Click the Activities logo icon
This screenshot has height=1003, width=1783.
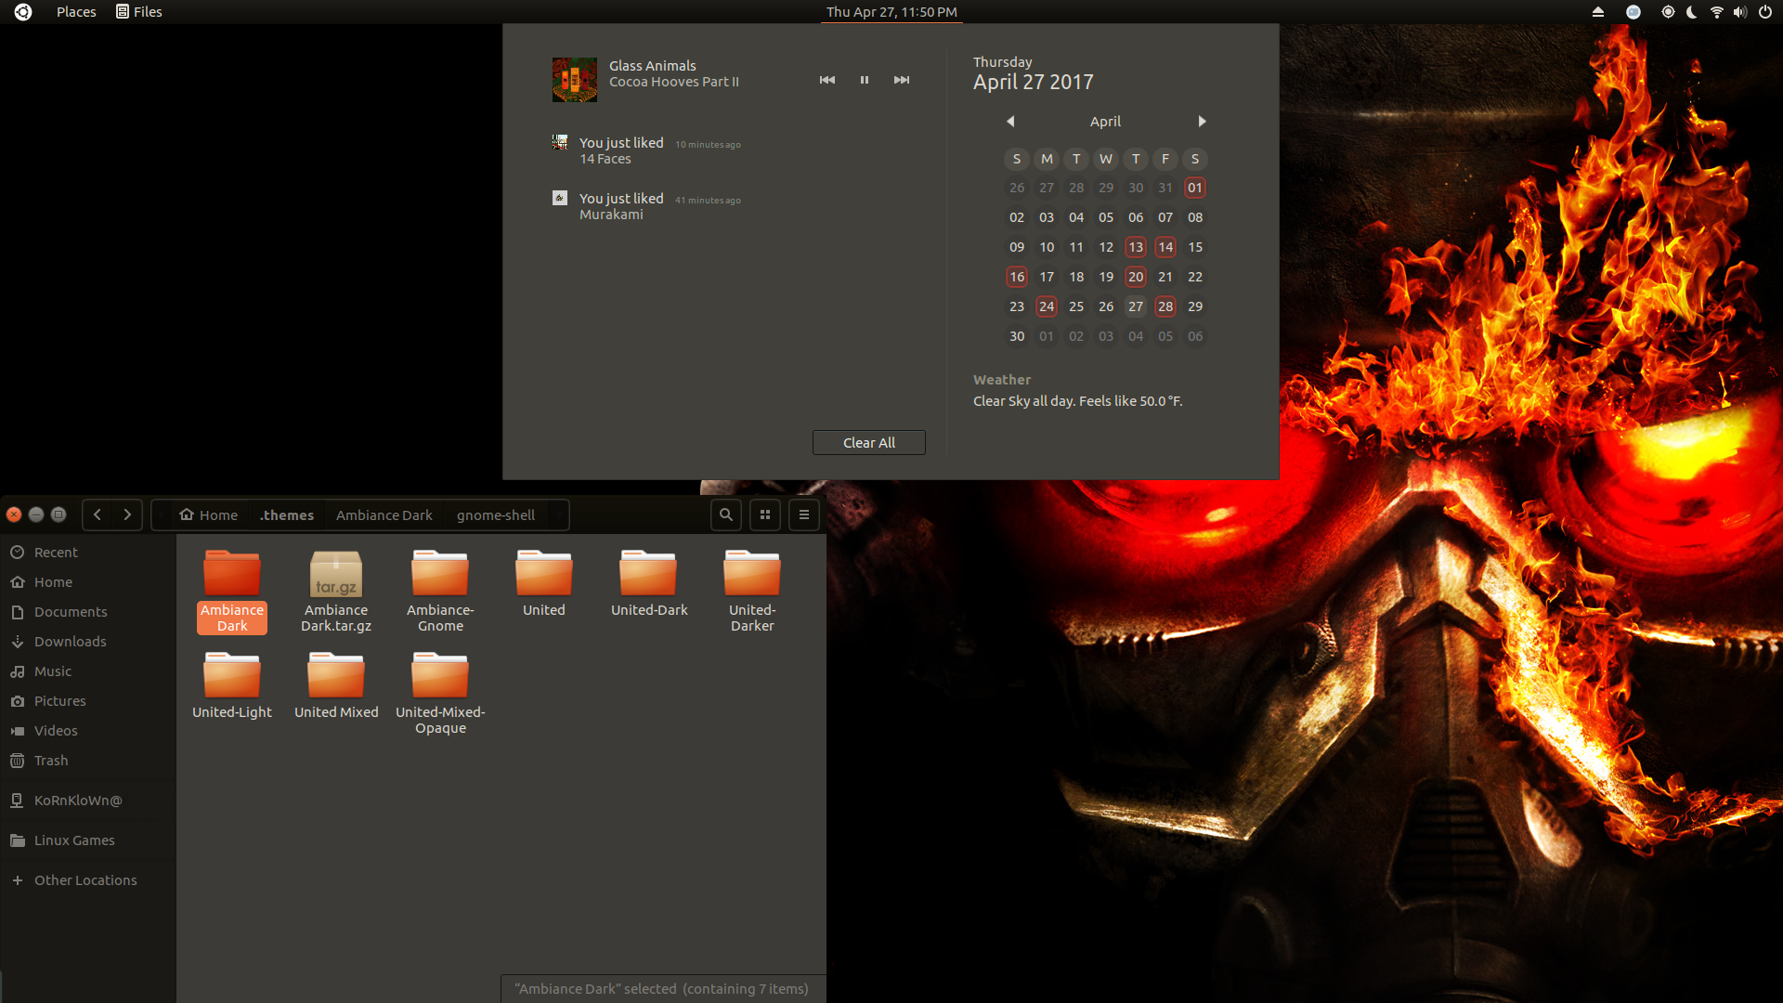click(x=23, y=12)
